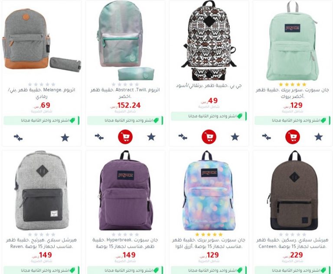This screenshot has height=274, width=333.
Task: Click five-star rating of mint JanSport backpack
Action: click(x=292, y=84)
